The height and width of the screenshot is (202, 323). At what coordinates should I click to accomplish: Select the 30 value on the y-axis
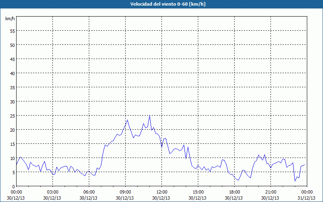click(x=13, y=102)
